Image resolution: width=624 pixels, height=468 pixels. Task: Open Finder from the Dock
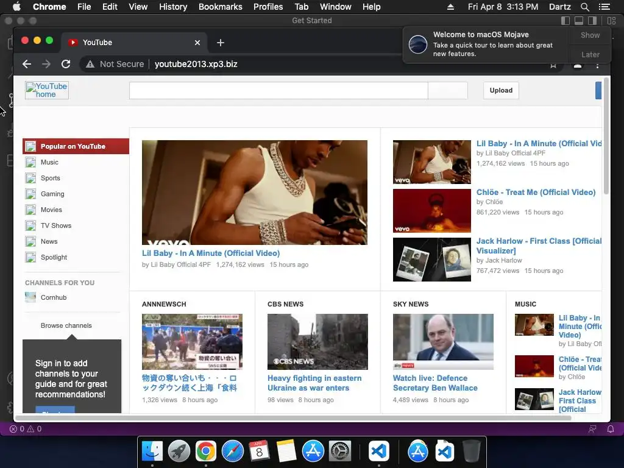(152, 451)
